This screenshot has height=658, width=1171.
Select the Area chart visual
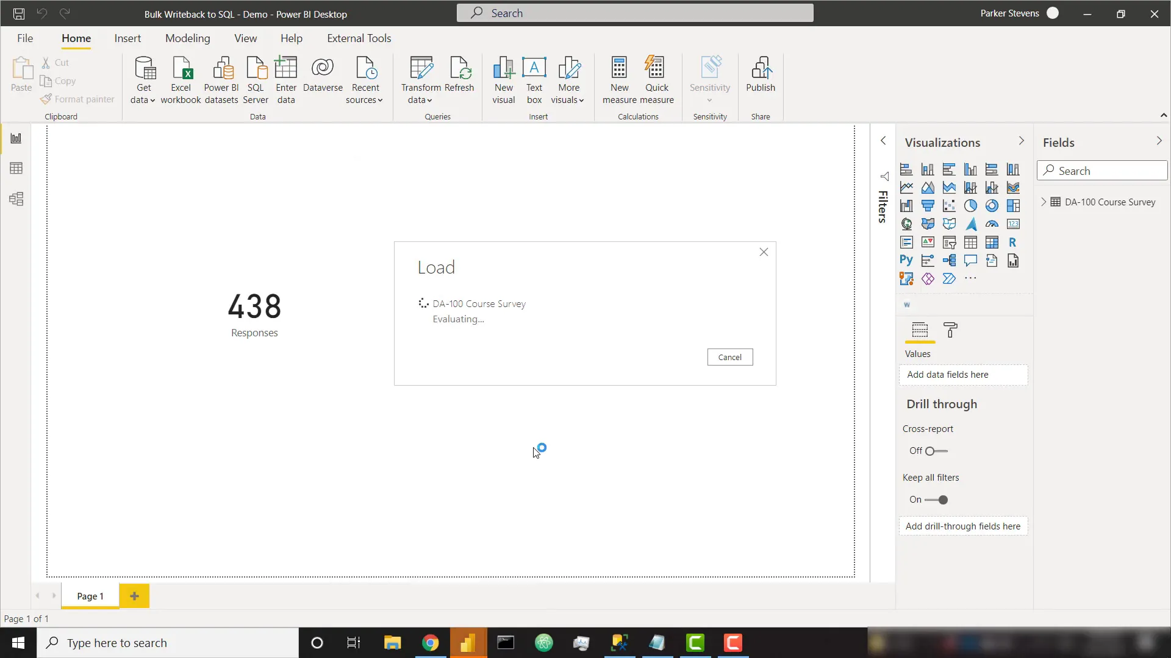928,188
